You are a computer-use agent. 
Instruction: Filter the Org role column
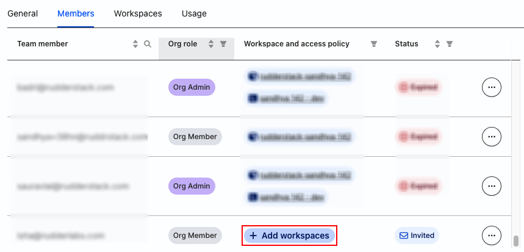coord(223,44)
